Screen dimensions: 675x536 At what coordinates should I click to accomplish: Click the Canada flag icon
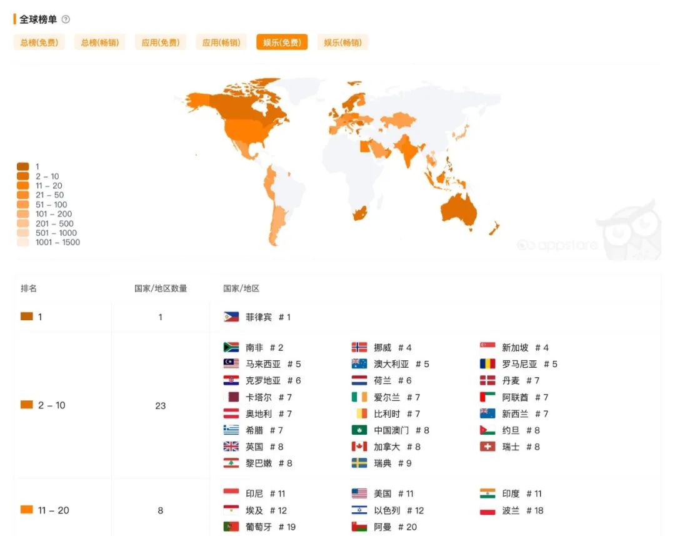pos(358,447)
